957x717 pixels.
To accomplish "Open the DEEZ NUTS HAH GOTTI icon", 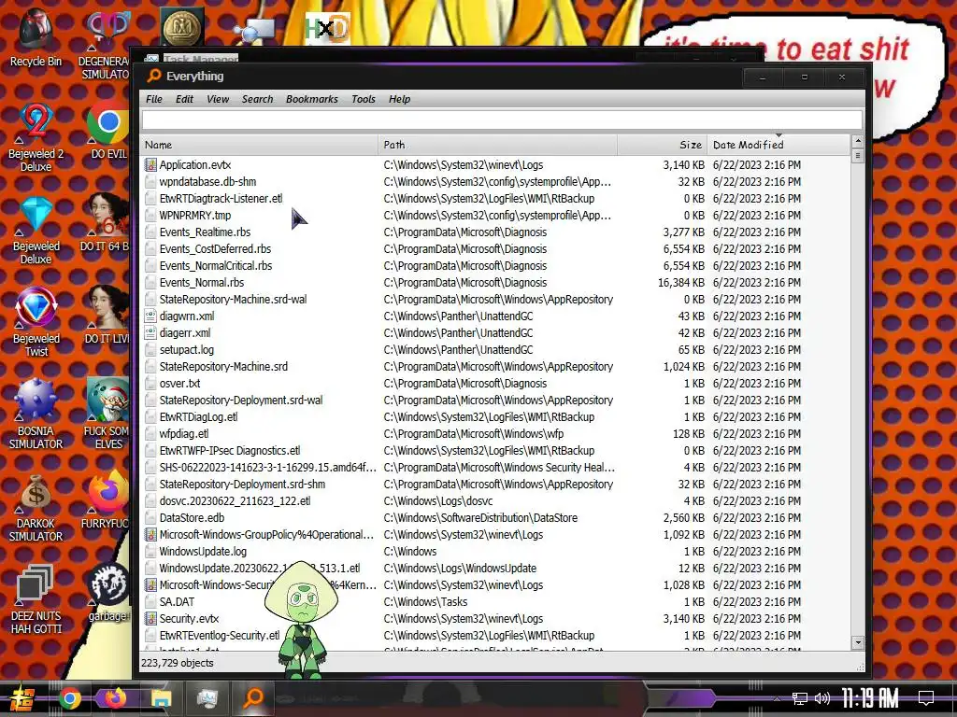I will 36,600.
